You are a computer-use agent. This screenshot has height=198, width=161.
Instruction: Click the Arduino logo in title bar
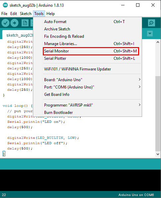pyautogui.click(x=5, y=5)
